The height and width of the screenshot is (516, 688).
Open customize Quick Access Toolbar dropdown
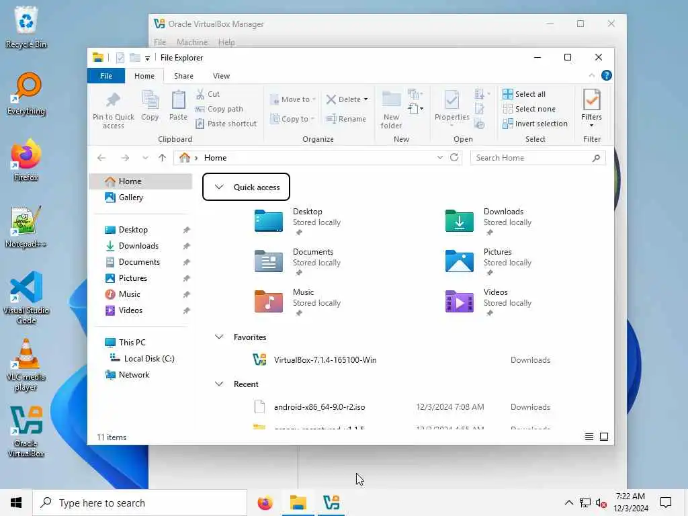(147, 58)
